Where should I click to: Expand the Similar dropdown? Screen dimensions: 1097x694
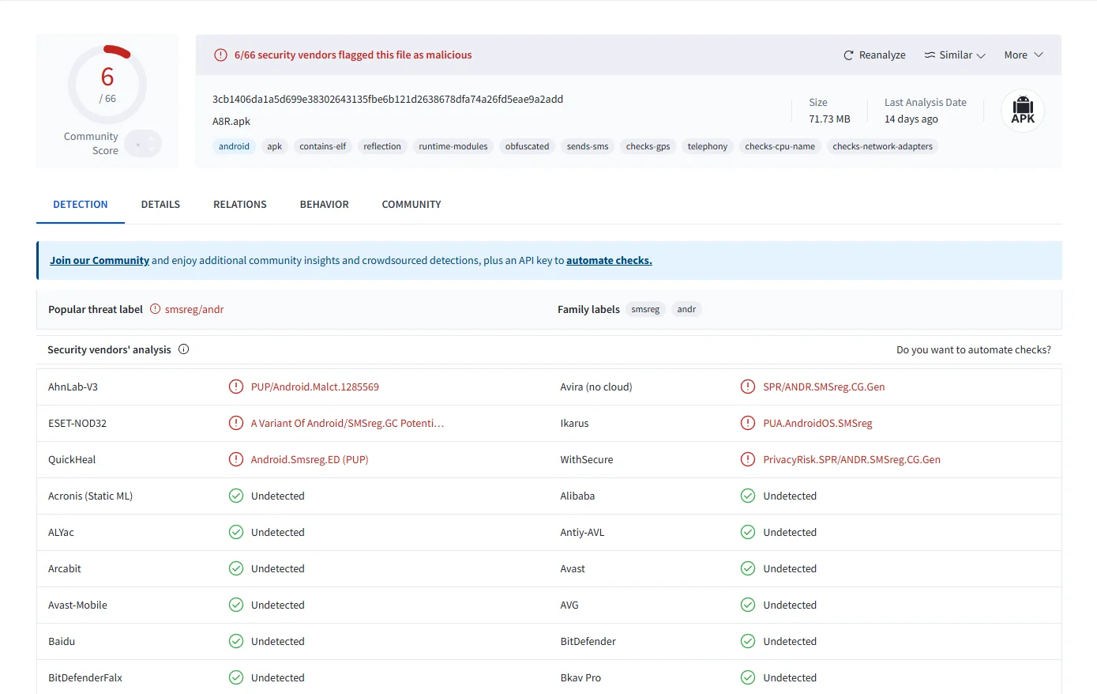click(955, 55)
